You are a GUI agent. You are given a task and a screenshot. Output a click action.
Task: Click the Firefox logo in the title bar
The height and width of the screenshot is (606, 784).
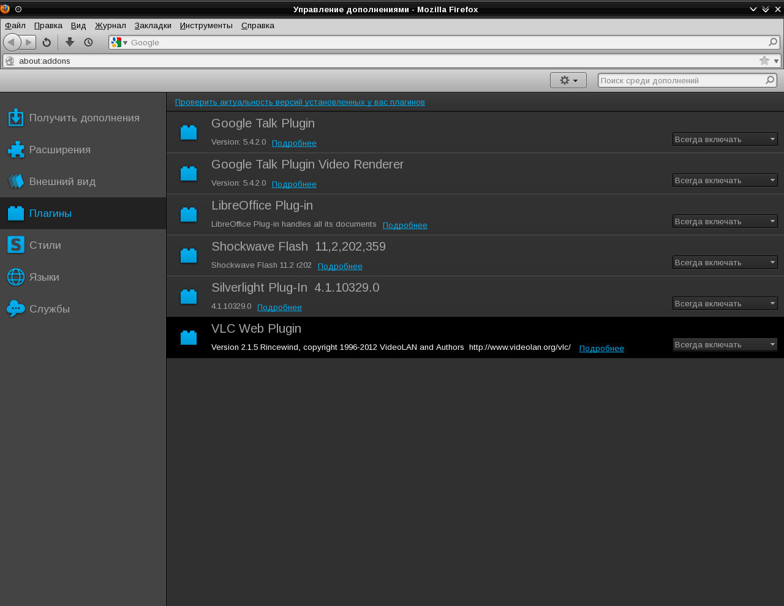click(5, 9)
